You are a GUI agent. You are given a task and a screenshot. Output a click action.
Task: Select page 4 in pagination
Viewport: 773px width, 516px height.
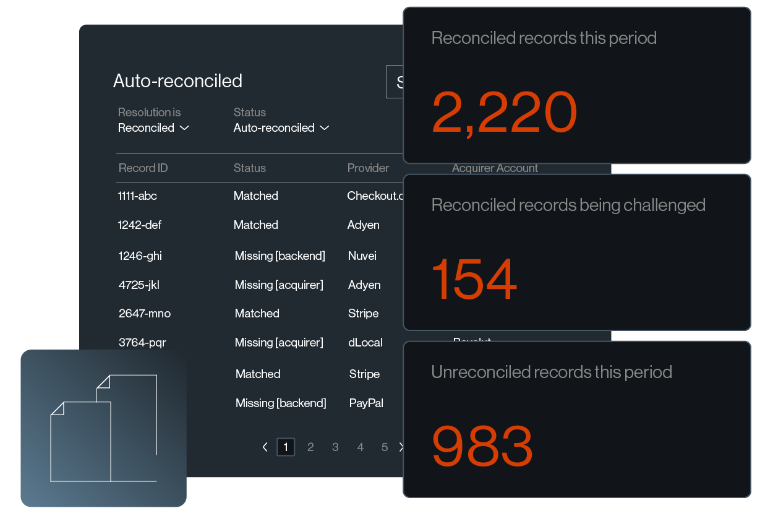(361, 447)
